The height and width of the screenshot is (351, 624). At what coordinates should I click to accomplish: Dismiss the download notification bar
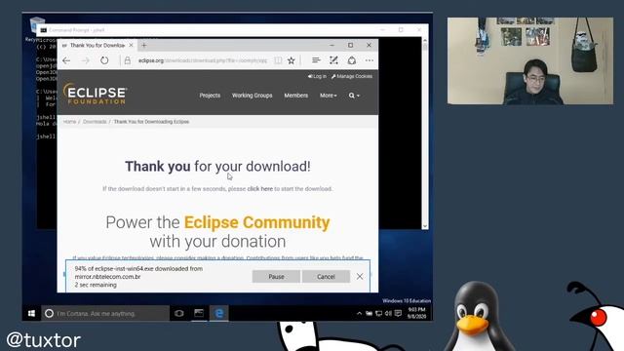pyautogui.click(x=360, y=276)
